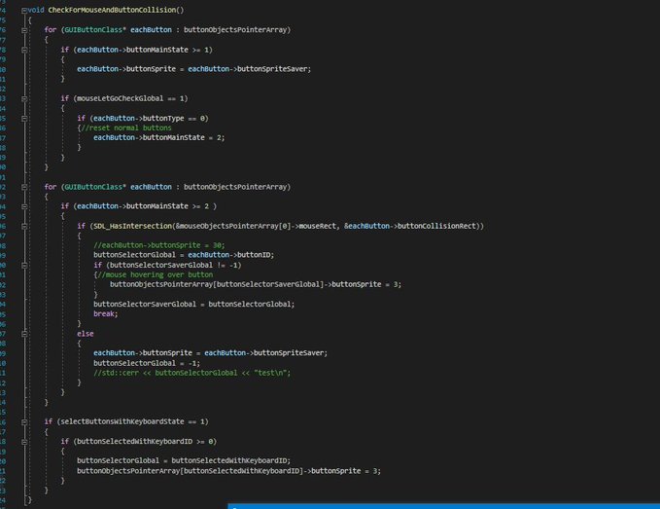The height and width of the screenshot is (509, 660).
Task: Collapse the CheckForMouseAndButtonCollision function fold box
Action: click(x=24, y=10)
